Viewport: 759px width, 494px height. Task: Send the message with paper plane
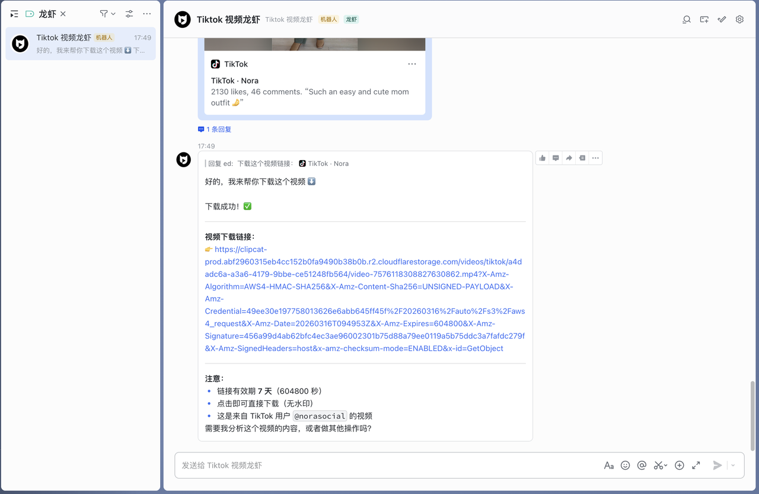coord(717,466)
